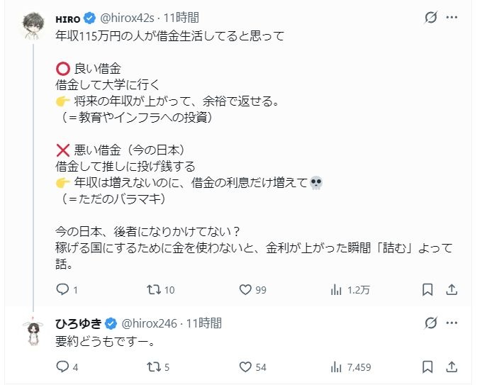This screenshot has width=487, height=385.
Task: View analytics showing 7,459 views
Action: click(x=337, y=367)
